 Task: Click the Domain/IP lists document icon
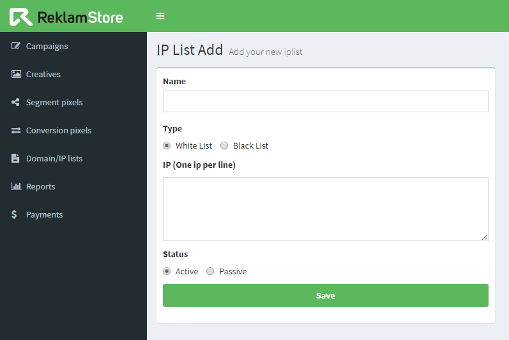click(x=16, y=158)
